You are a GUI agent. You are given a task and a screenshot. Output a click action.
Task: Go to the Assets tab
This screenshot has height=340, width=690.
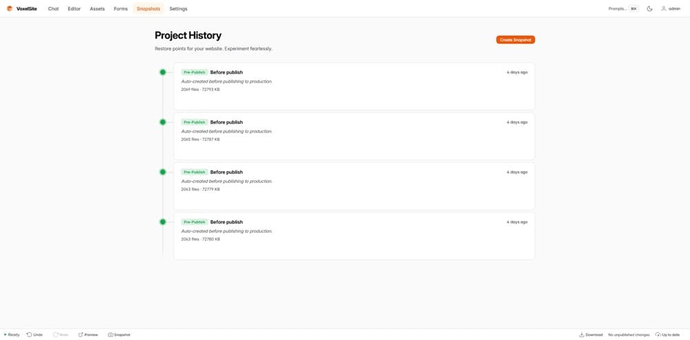[x=97, y=9]
